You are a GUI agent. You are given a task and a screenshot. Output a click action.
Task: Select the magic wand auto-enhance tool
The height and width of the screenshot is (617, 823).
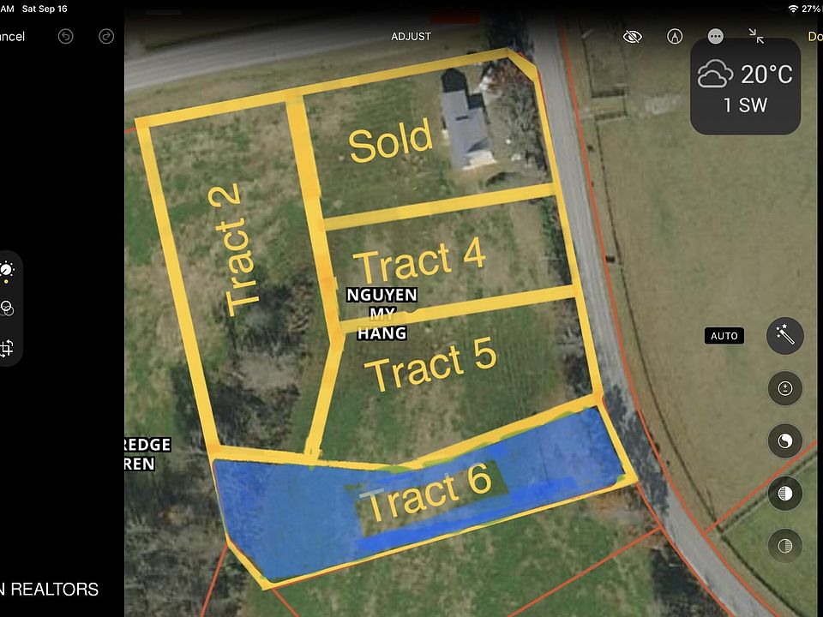pyautogui.click(x=785, y=336)
